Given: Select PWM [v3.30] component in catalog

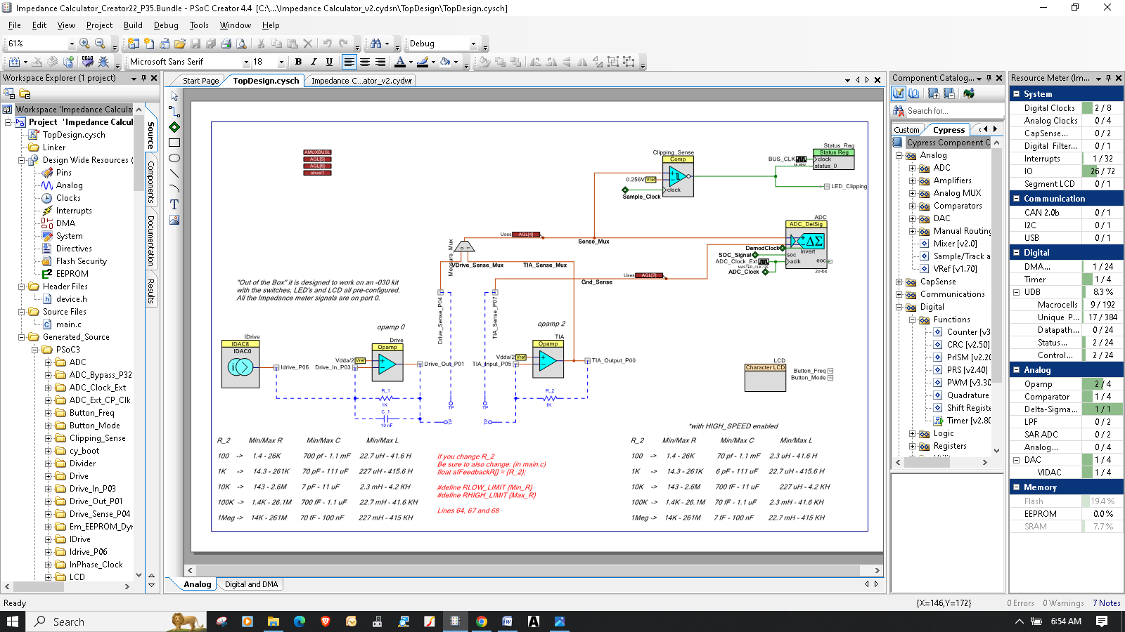Looking at the screenshot, I should tap(968, 383).
